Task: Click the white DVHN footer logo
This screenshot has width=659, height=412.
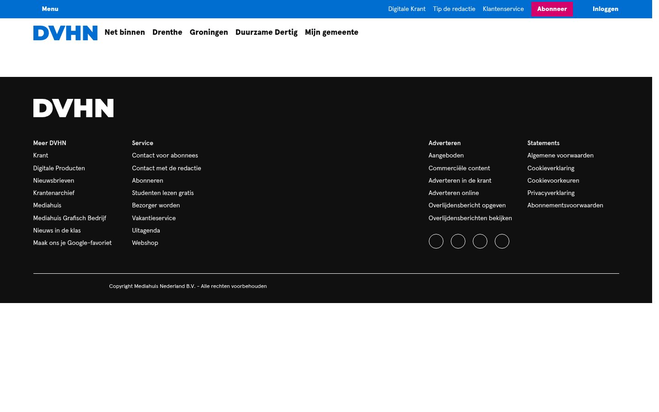Action: click(x=73, y=108)
